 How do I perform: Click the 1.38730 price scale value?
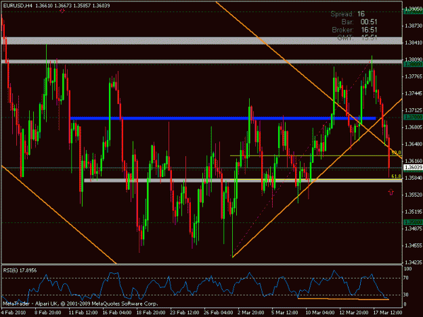coord(414,26)
